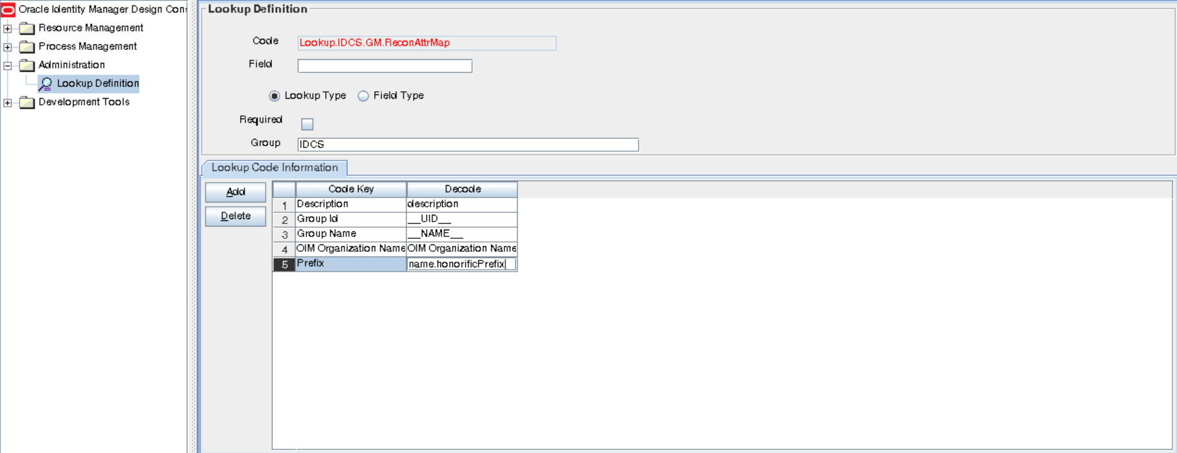1177x453 pixels.
Task: Select the Administration tree label
Action: tap(72, 65)
